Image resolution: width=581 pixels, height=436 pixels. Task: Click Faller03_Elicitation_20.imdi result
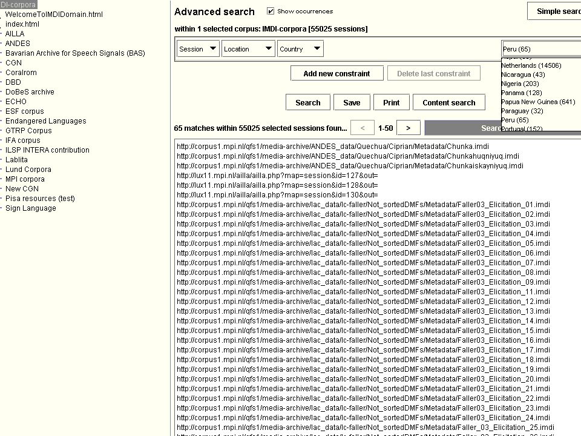click(364, 379)
